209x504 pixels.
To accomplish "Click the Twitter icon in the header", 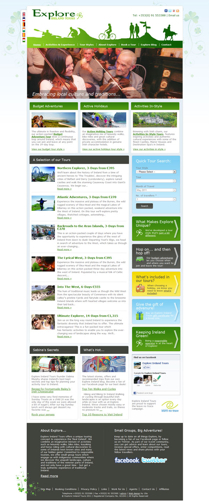I will pos(170,11).
